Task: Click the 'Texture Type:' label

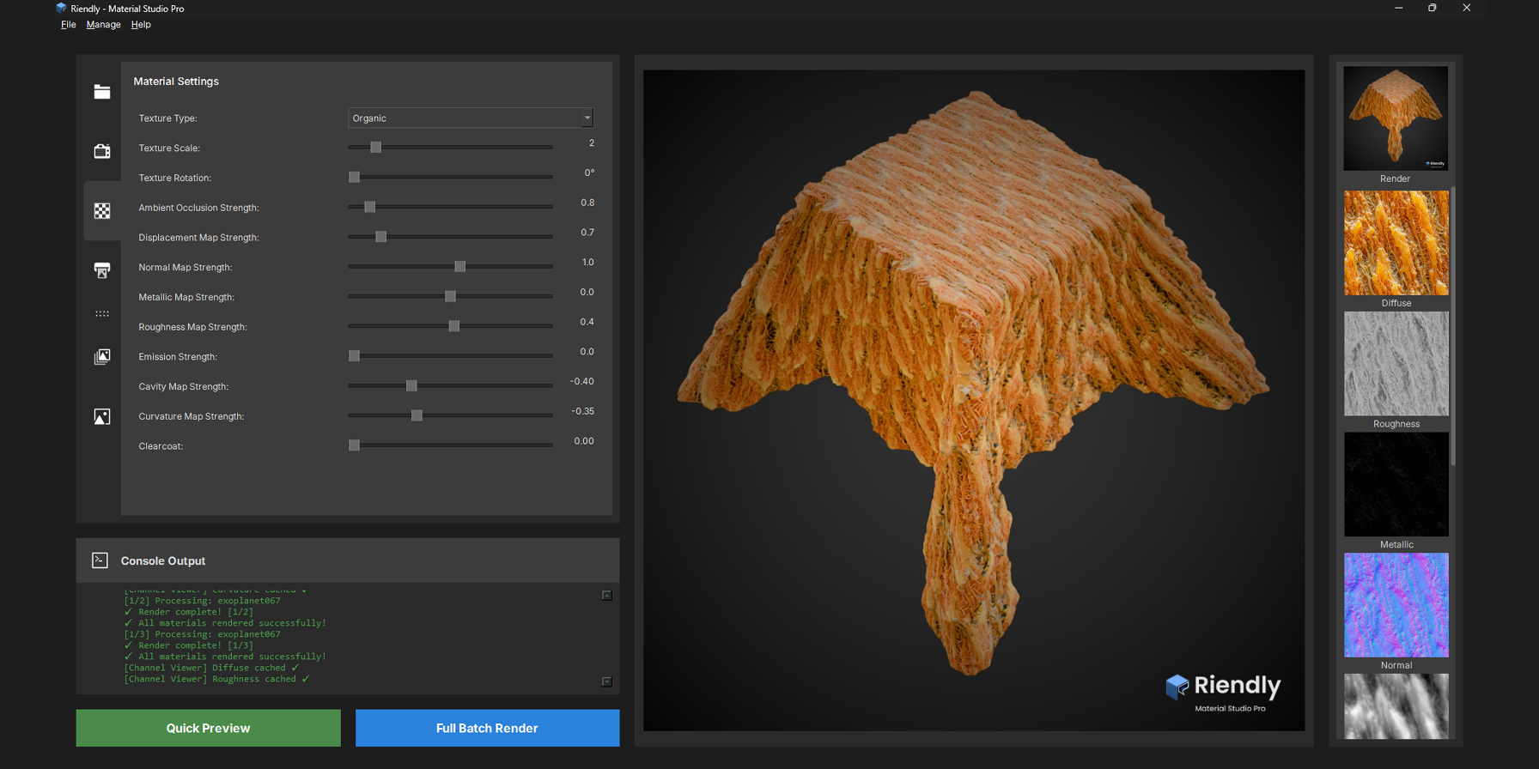Action: (167, 118)
